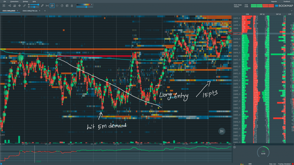Open the chart studies icon
The image size is (294, 165).
click(x=14, y=6)
